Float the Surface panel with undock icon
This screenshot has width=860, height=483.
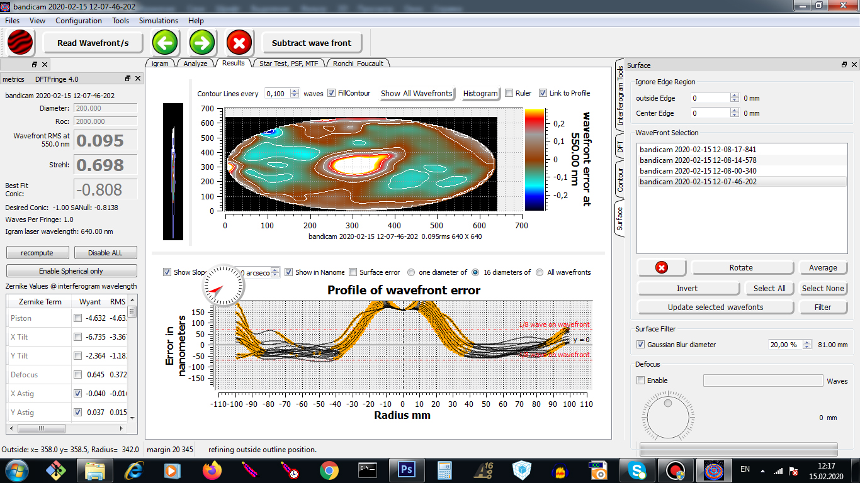[844, 65]
